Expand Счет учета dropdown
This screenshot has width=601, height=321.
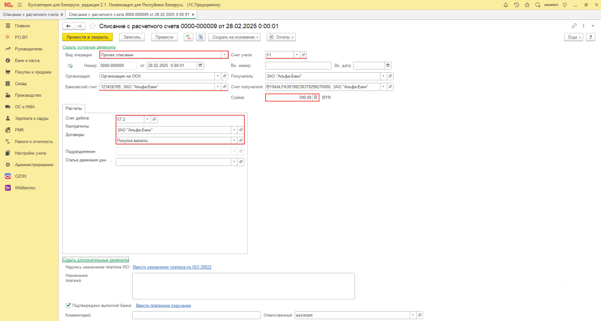[x=296, y=55]
